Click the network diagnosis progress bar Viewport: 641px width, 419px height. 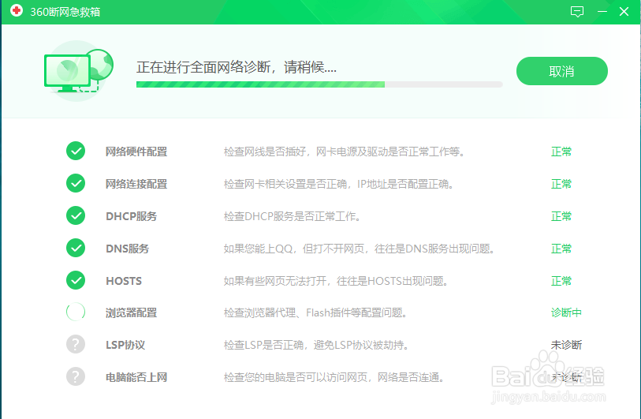319,84
